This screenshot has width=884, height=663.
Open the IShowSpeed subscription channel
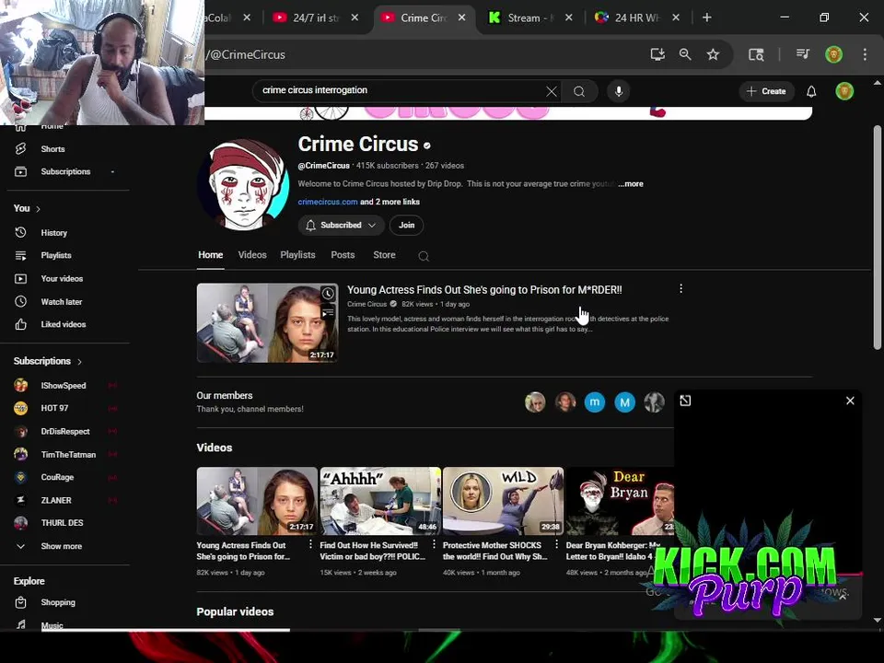(64, 386)
